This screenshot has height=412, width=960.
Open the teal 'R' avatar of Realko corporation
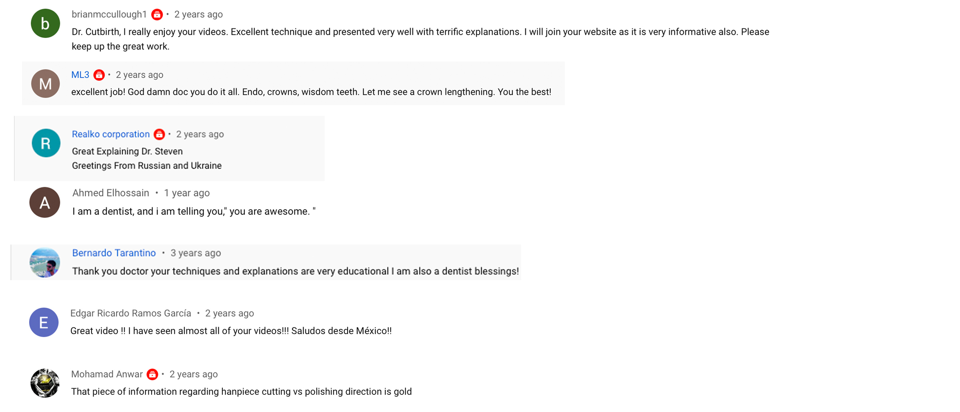coord(46,143)
